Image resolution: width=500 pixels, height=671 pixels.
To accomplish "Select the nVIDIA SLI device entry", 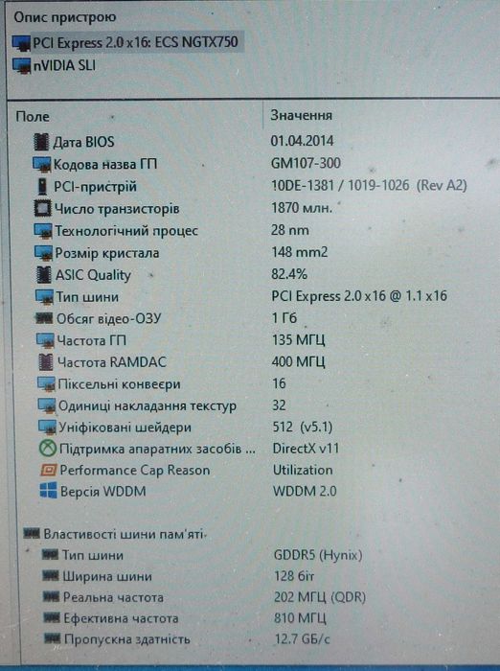I will pos(54,65).
